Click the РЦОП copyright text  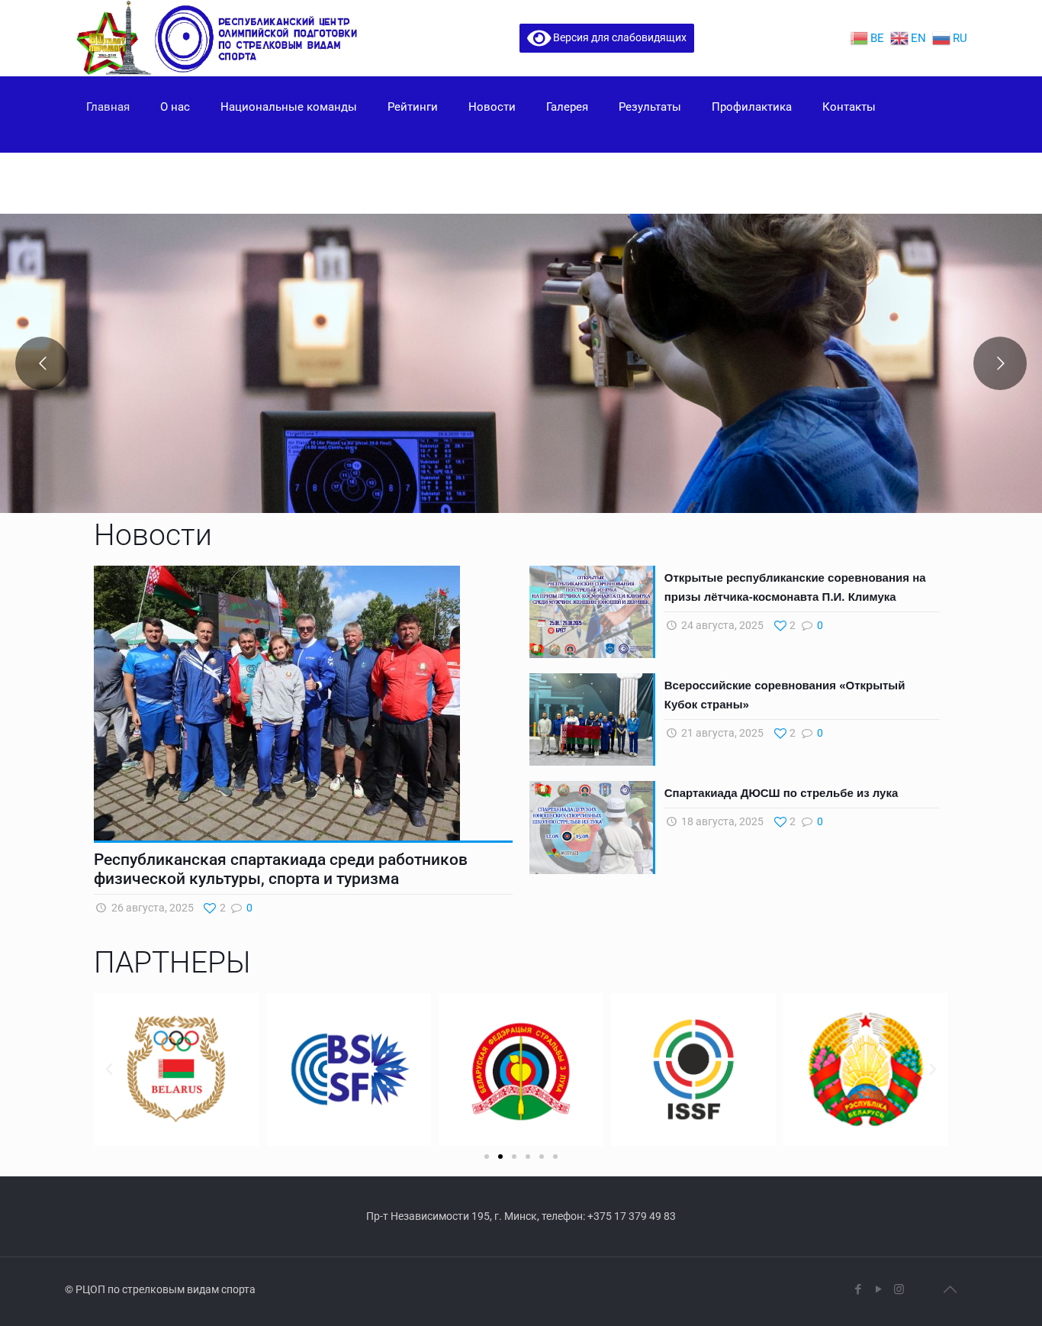(160, 1289)
